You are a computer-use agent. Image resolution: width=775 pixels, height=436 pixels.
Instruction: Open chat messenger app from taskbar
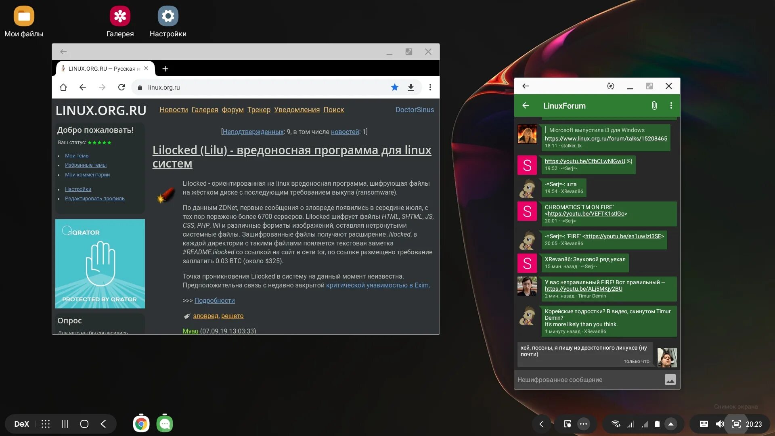[165, 424]
